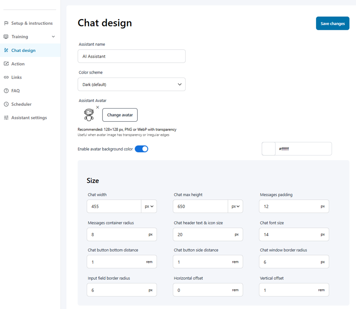
Task: Select the Setup & instructions flag icon
Action: point(5,23)
